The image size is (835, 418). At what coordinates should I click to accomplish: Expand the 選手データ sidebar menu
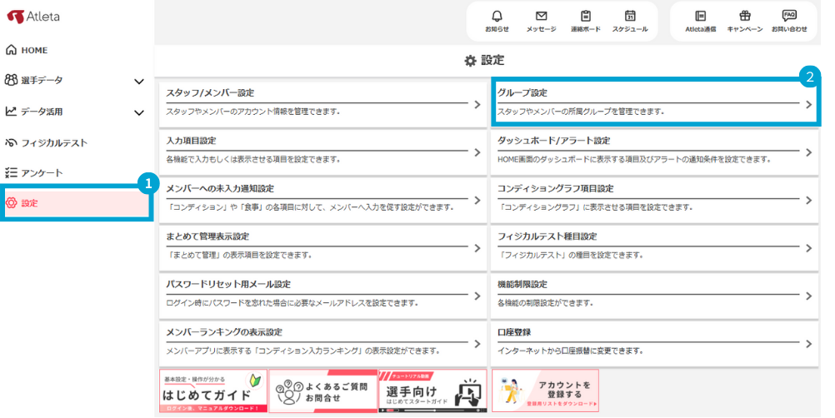click(139, 81)
